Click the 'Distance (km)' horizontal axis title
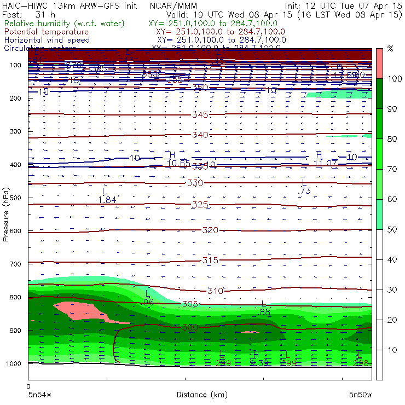This screenshot has width=405, height=405. pos(202,395)
